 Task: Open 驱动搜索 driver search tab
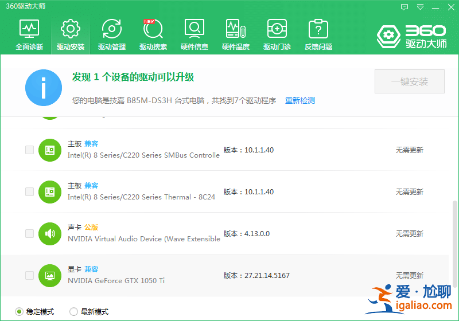click(x=153, y=35)
